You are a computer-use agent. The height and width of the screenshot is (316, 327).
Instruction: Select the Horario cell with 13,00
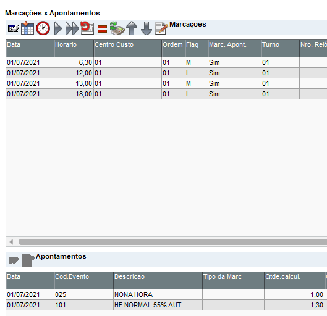(74, 83)
